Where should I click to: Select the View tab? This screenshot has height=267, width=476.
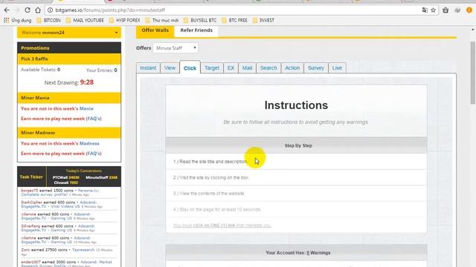(170, 67)
